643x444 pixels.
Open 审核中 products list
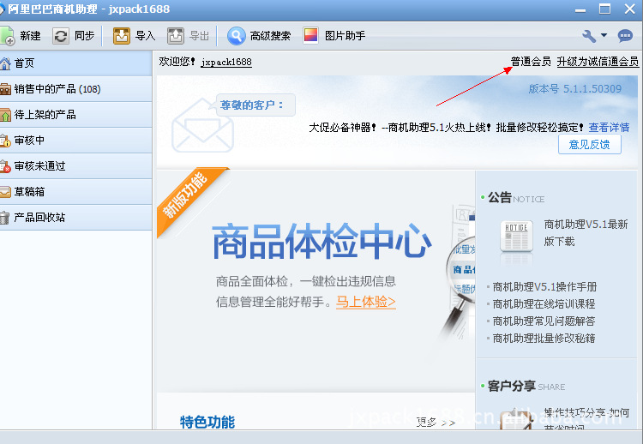point(75,141)
